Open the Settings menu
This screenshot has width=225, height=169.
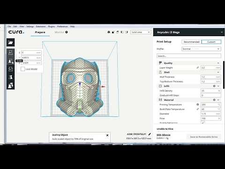tap(30, 26)
